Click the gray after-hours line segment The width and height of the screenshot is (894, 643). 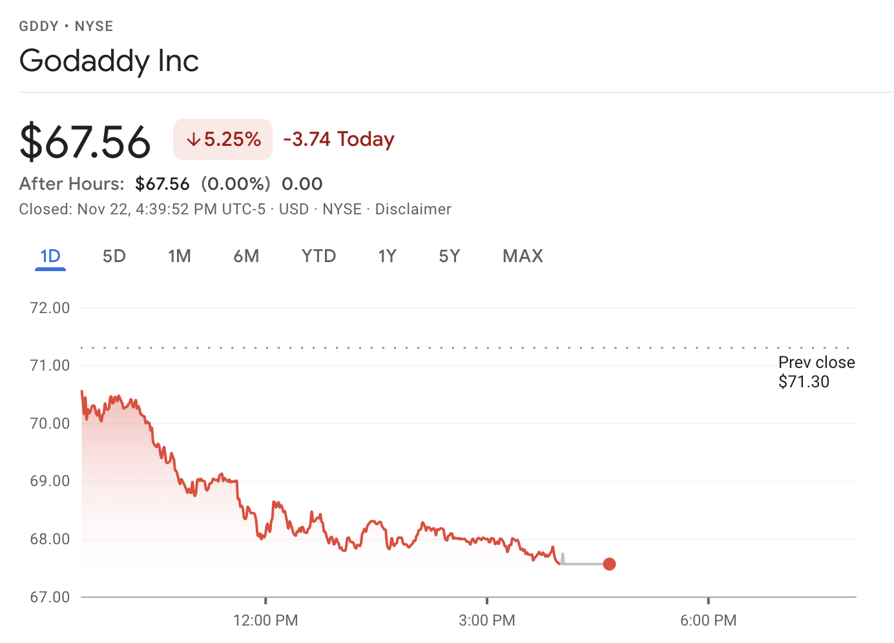pos(583,564)
